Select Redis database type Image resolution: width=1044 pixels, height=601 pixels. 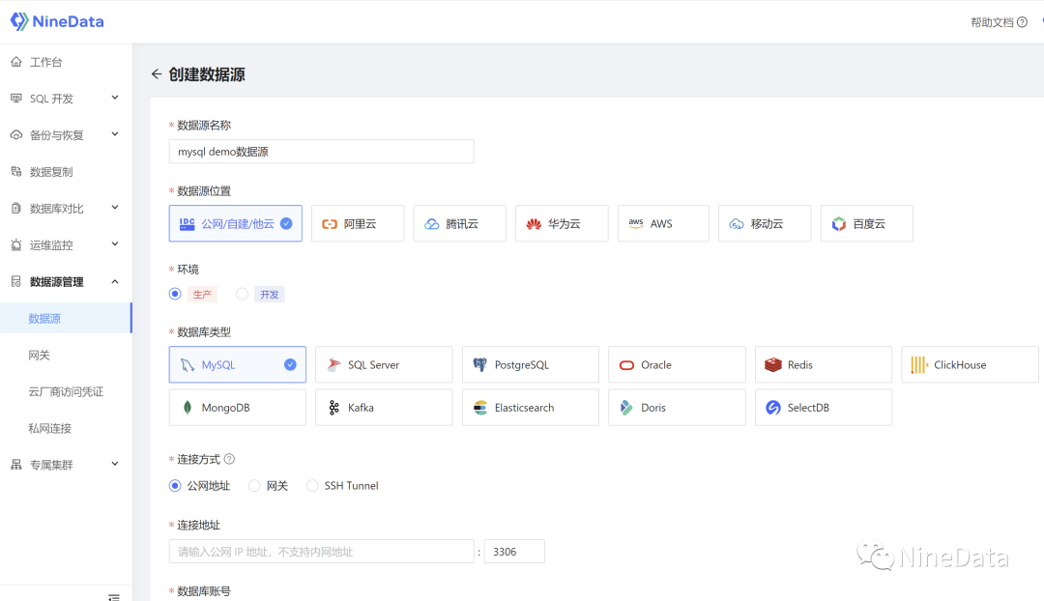(x=824, y=364)
